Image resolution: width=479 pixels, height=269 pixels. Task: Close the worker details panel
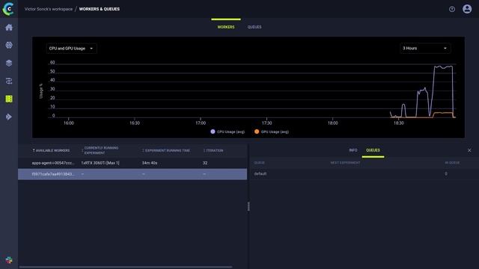469,150
